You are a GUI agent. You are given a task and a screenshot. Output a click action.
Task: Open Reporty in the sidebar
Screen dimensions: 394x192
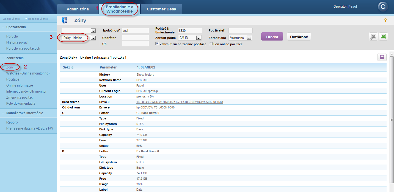pyautogui.click(x=12, y=122)
